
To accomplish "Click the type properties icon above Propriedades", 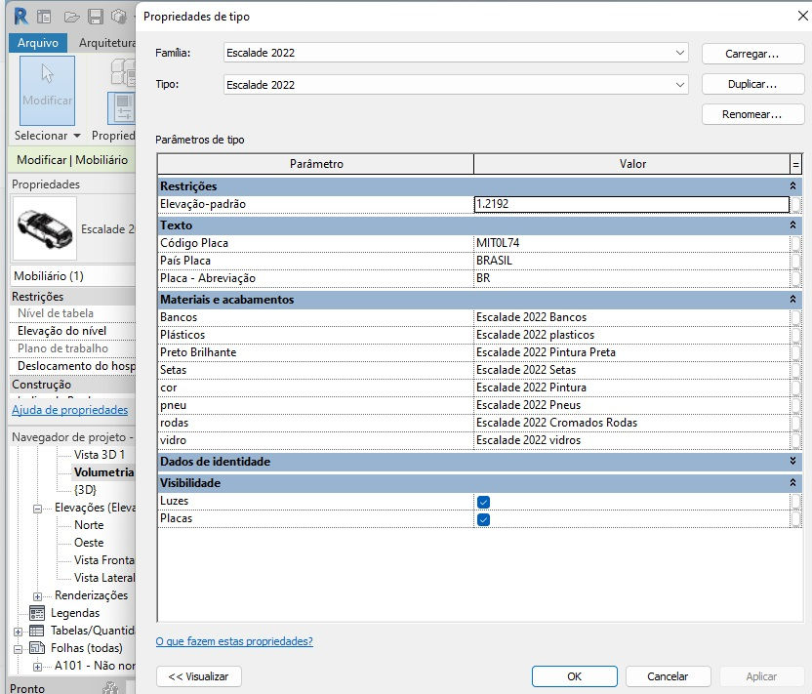I will pos(123,72).
